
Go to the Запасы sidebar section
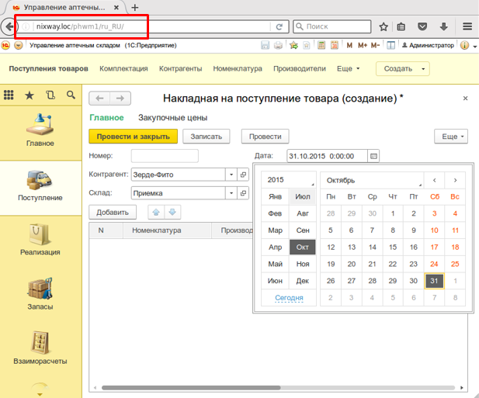coord(40,294)
